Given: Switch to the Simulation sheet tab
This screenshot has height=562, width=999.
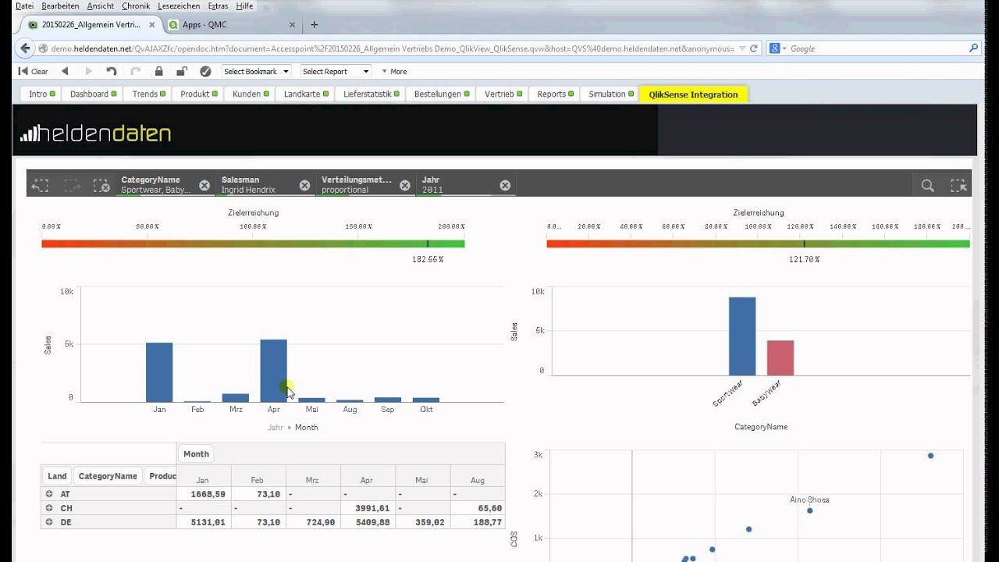Looking at the screenshot, I should pos(610,94).
